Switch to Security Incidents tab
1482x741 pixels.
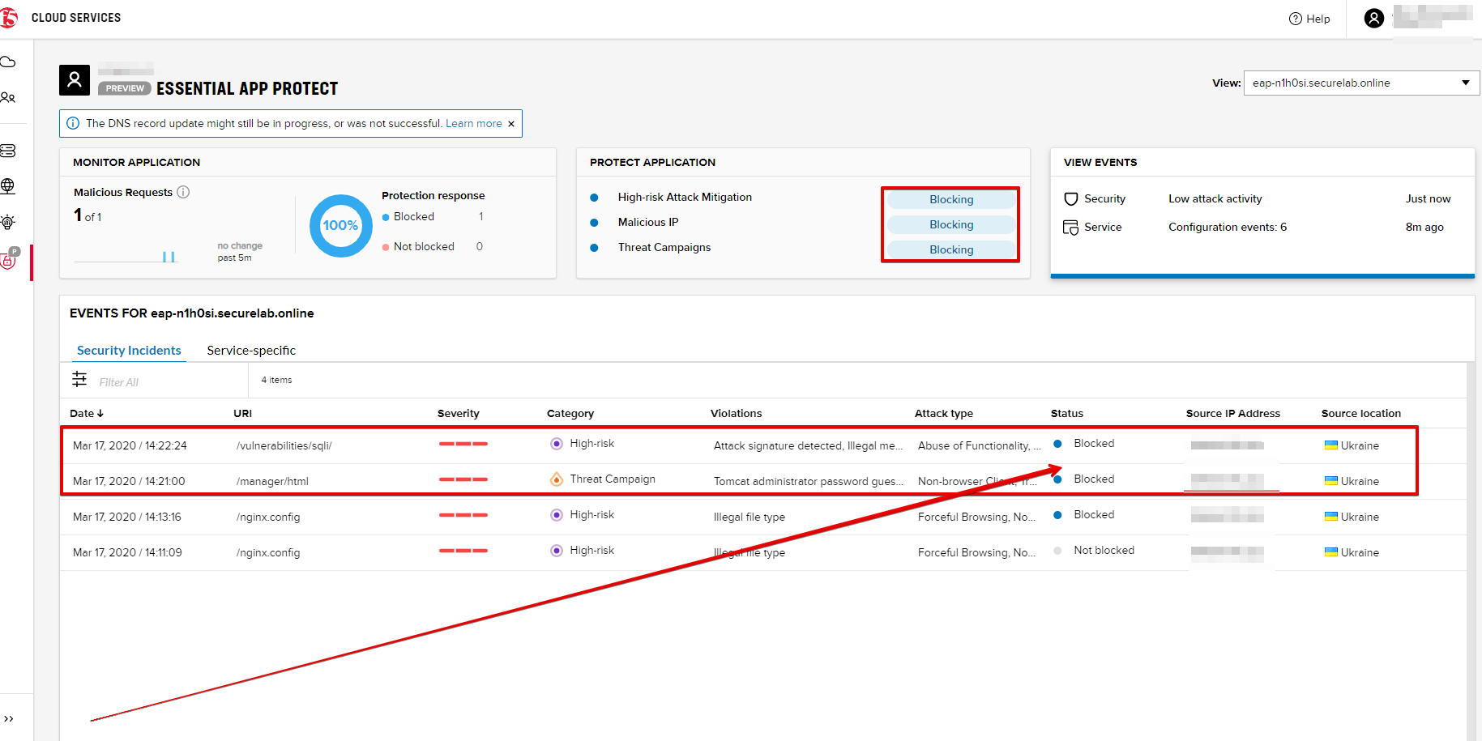pyautogui.click(x=129, y=350)
